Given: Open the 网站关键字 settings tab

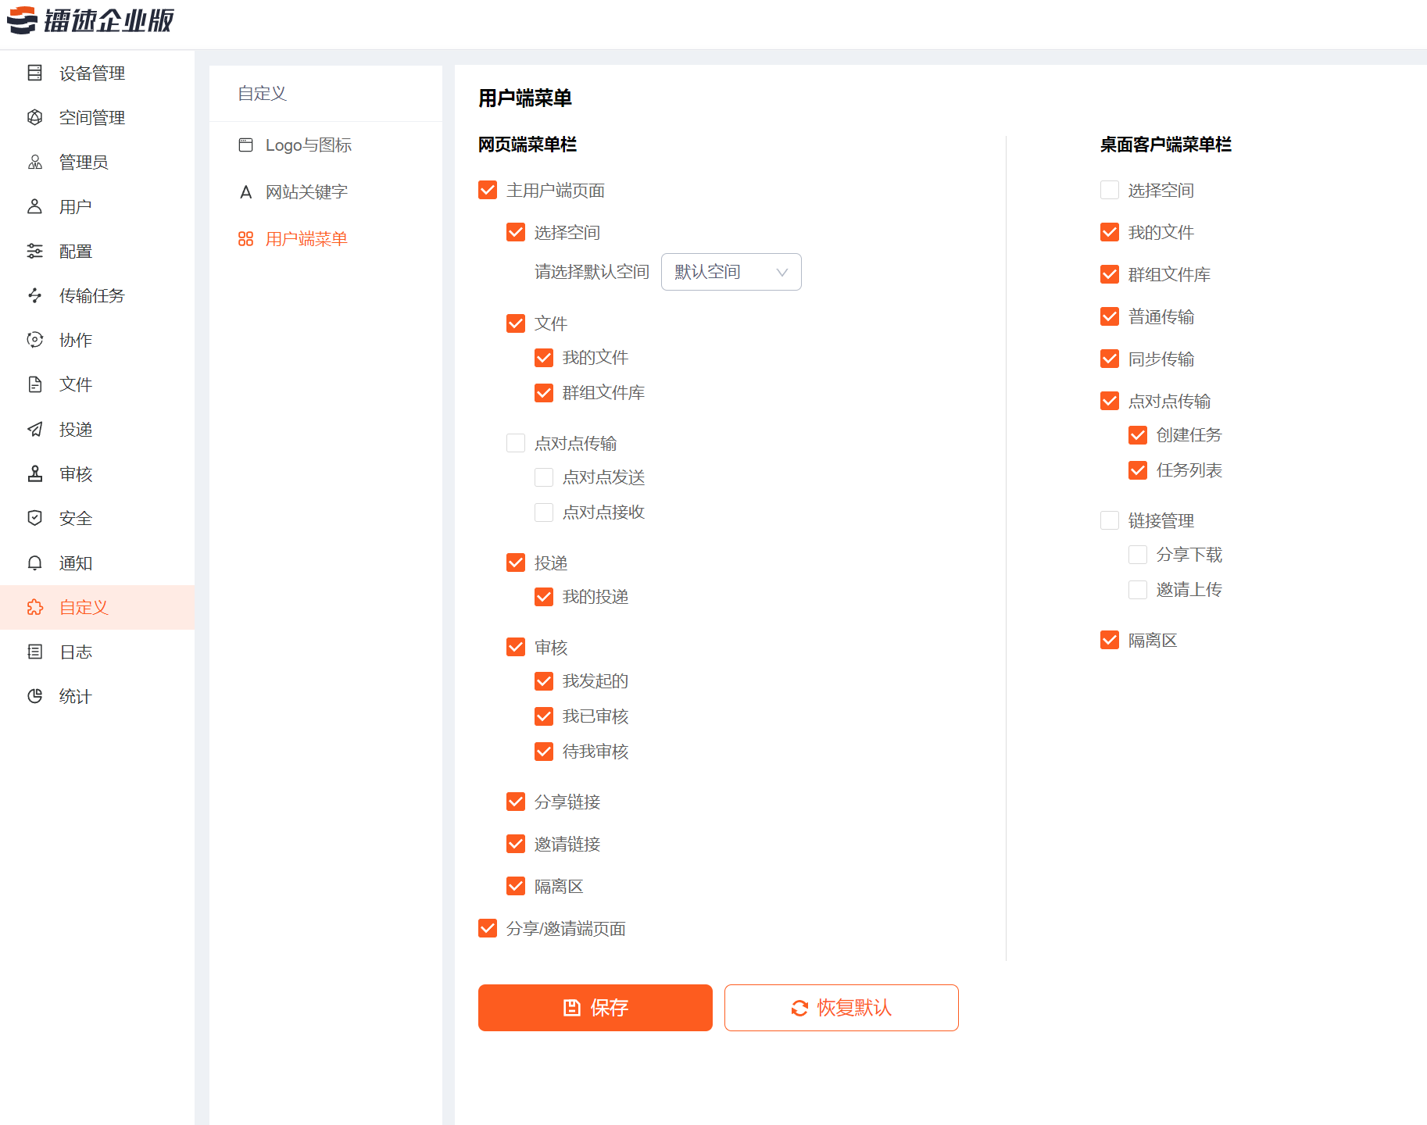Looking at the screenshot, I should click(306, 192).
